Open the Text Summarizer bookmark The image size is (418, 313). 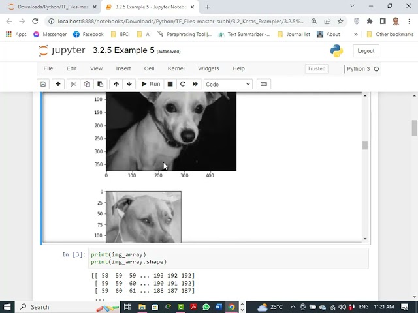pos(244,34)
